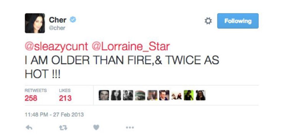286x139 pixels.
Task: Click the reply arrow icon
Action: click(29, 127)
